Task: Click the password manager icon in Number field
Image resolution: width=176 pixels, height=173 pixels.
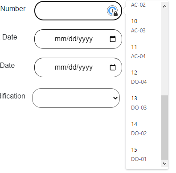Action: point(112,11)
